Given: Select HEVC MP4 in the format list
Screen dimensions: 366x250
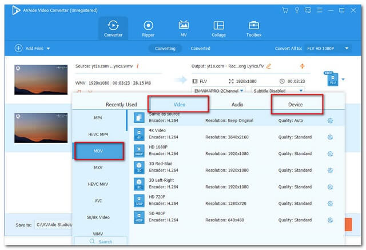Looking at the screenshot, I should pos(98,134).
